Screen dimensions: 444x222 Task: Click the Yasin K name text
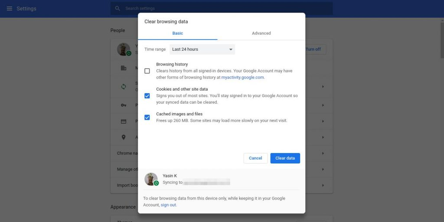(x=170, y=176)
